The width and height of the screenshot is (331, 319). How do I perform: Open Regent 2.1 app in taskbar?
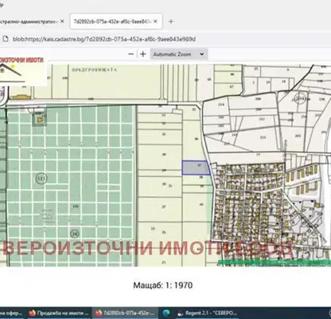tap(208, 313)
